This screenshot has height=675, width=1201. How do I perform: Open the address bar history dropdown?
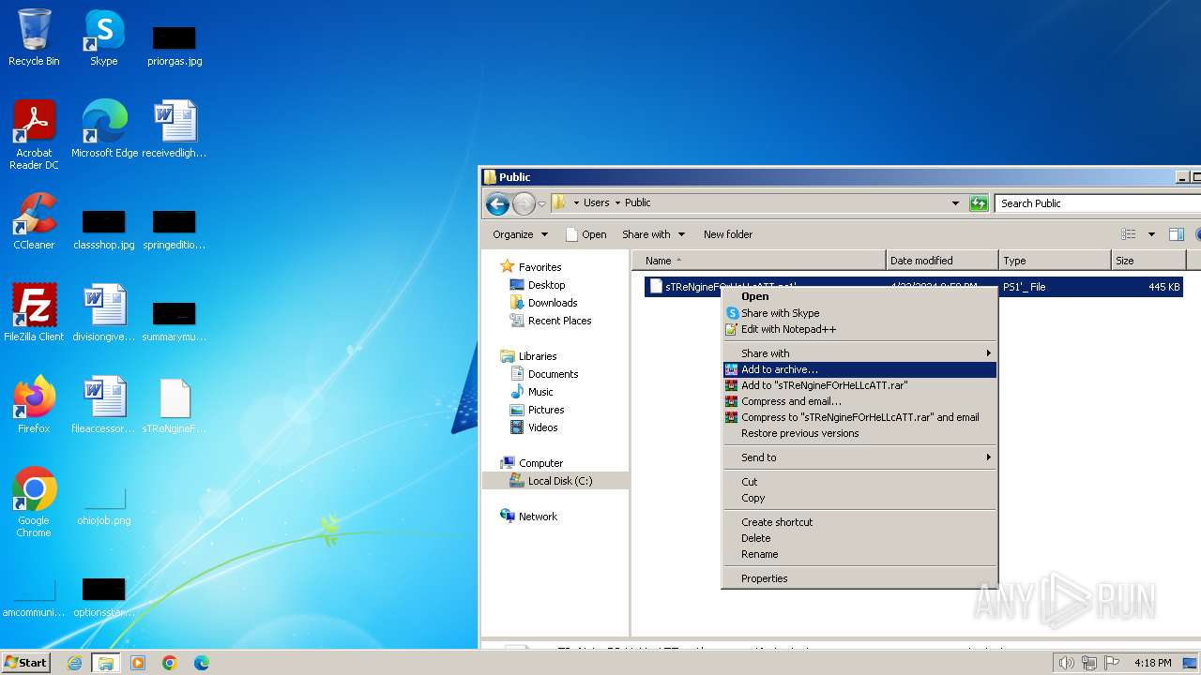coord(955,203)
